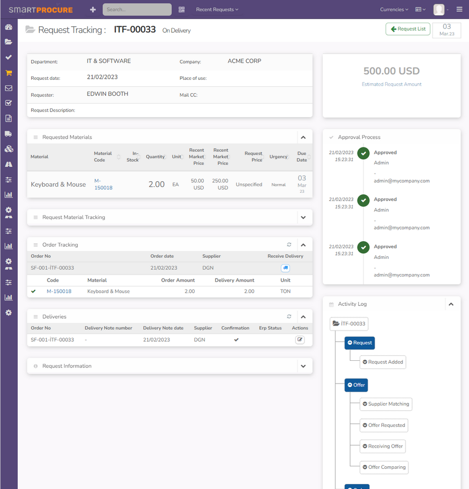Click requester name EDWIN BOOTH

[107, 94]
